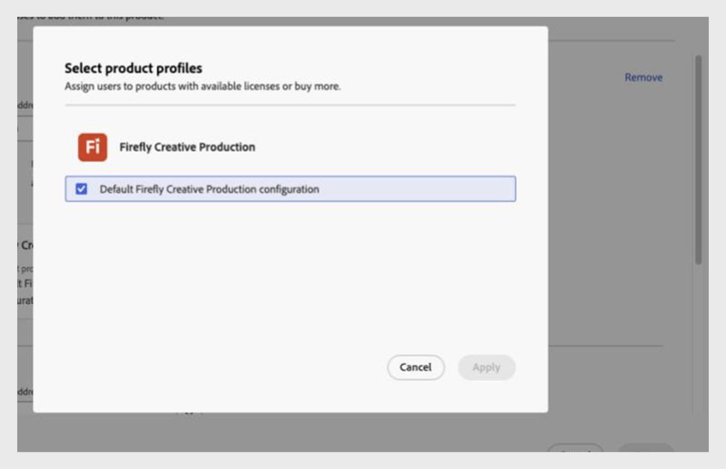Click the Firefly Creative Production product name
726x469 pixels.
pyautogui.click(x=187, y=147)
